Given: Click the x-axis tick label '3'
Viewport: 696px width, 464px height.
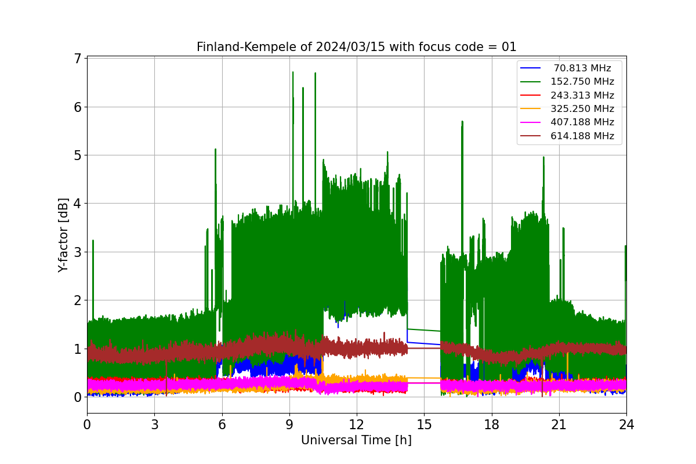Looking at the screenshot, I should click(x=154, y=424).
